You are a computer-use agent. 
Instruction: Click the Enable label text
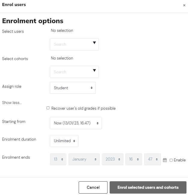pyautogui.click(x=180, y=160)
